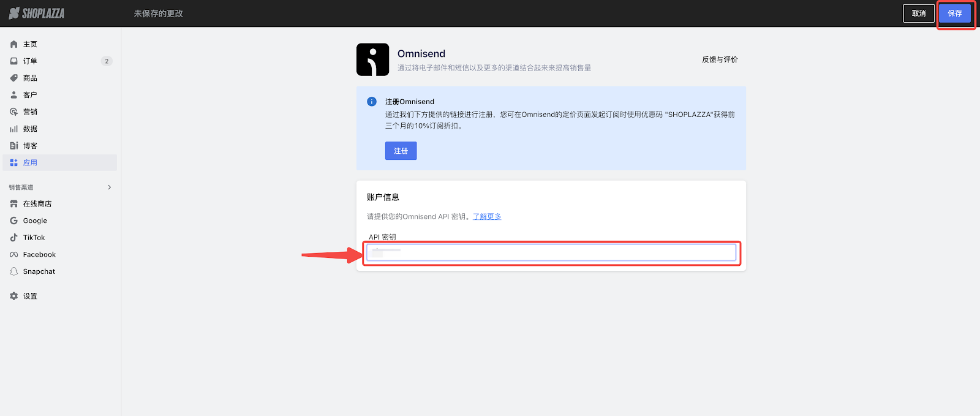
Task: Click the 销售渠道 section label
Action: (21, 187)
